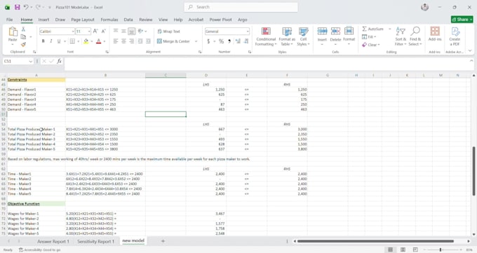Apply comma style number format
The width and height of the screenshot is (477, 253).
pyautogui.click(x=229, y=41)
